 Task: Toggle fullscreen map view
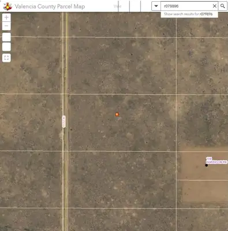[6, 58]
